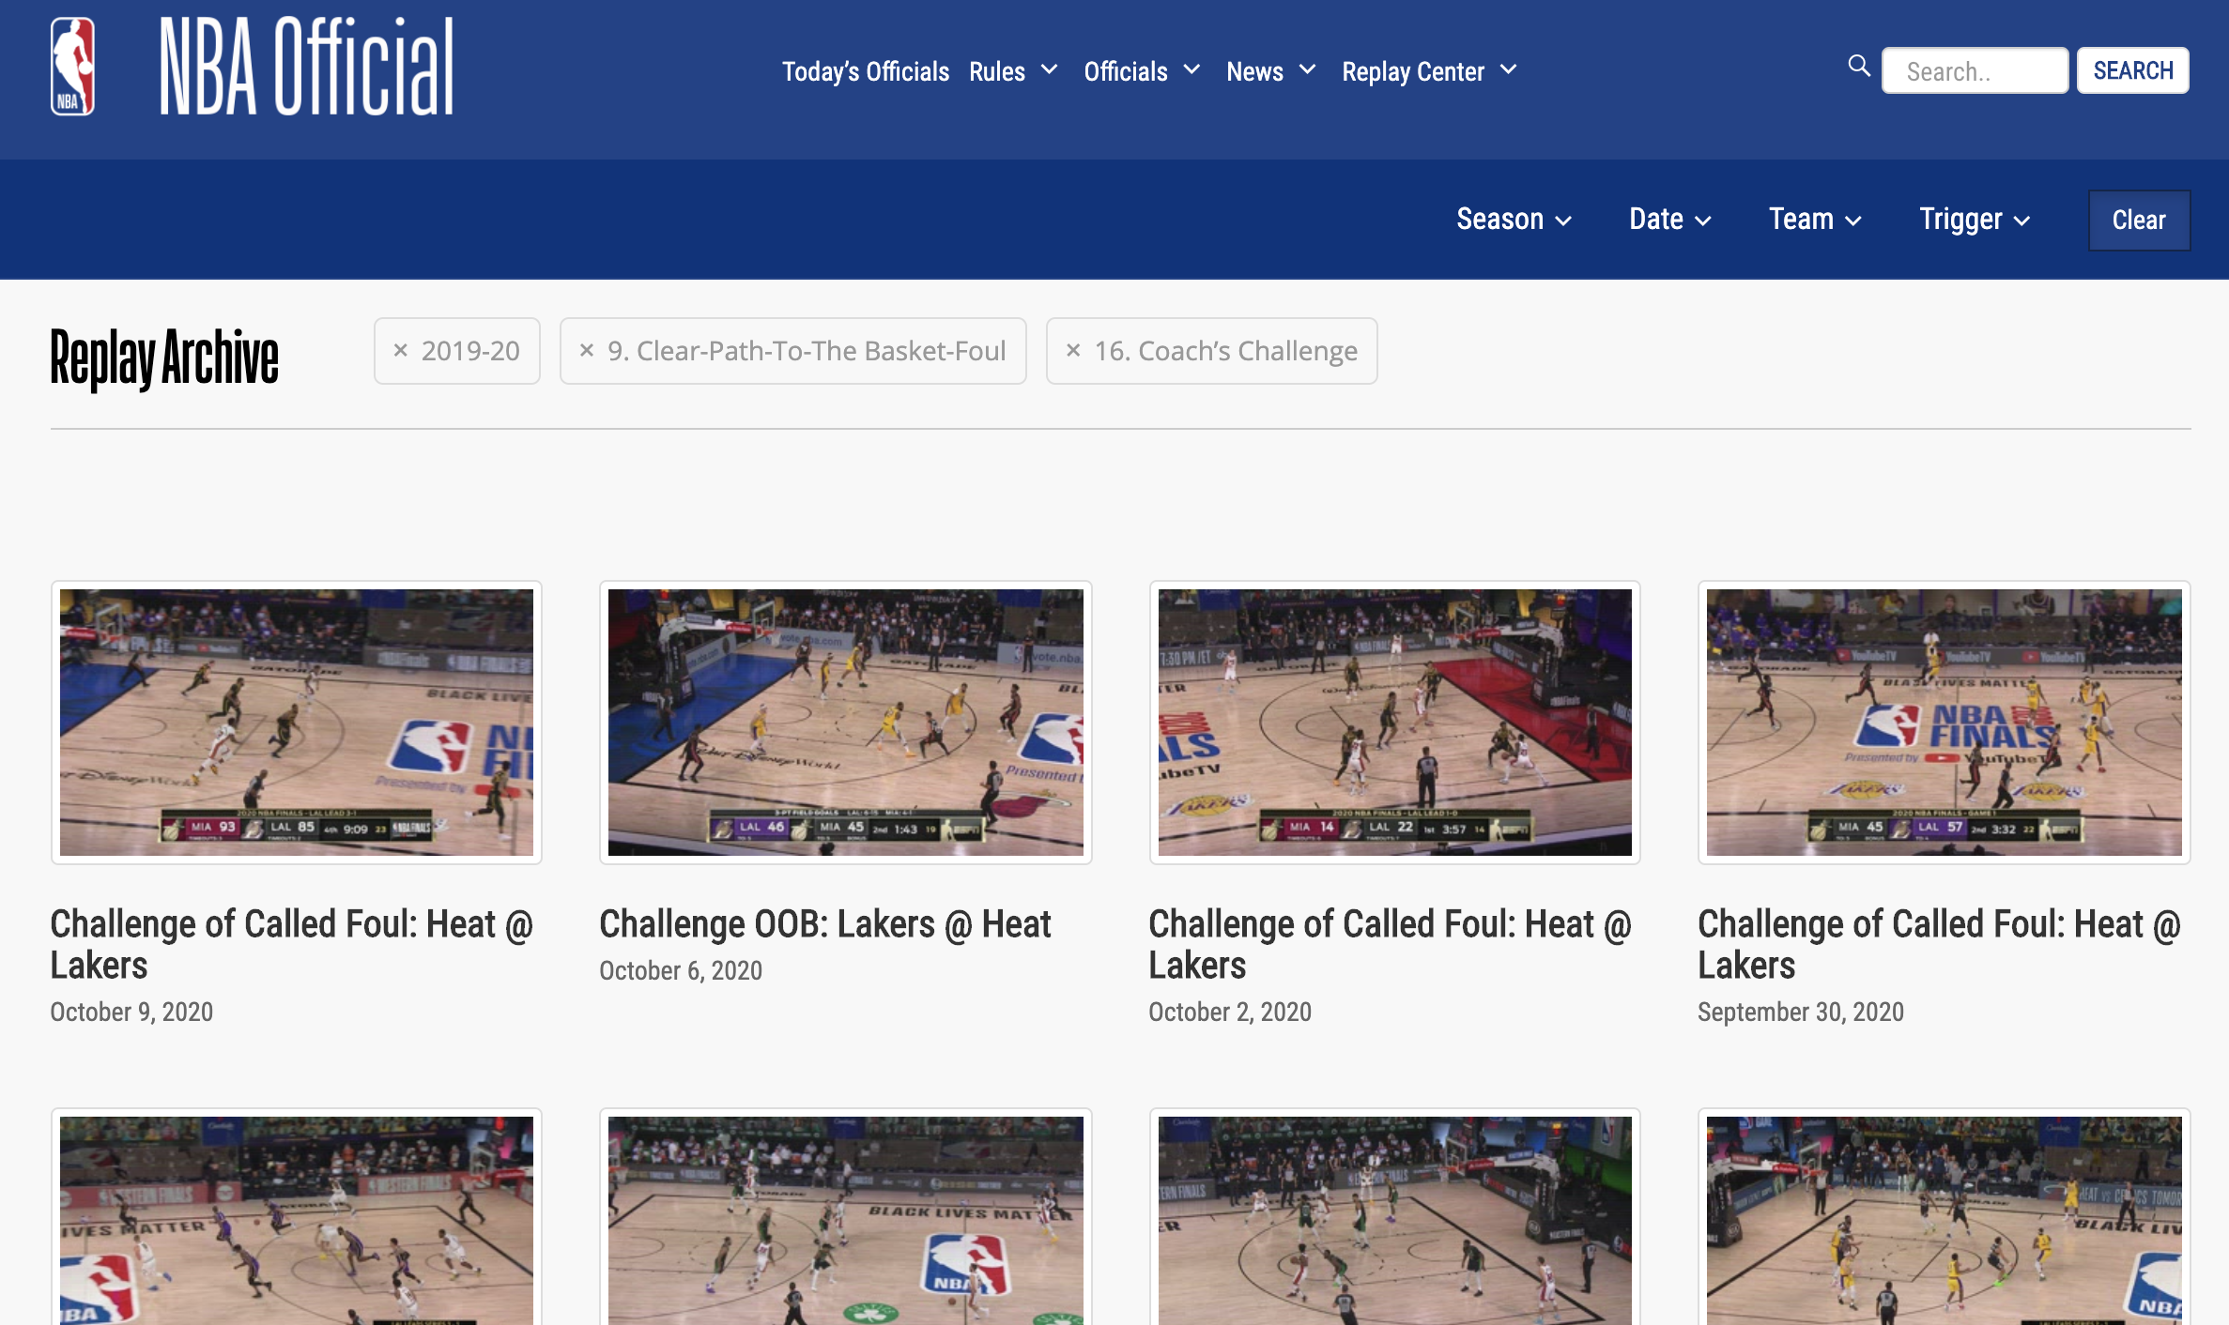
Task: Open the News dropdown arrow
Action: coord(1307,70)
